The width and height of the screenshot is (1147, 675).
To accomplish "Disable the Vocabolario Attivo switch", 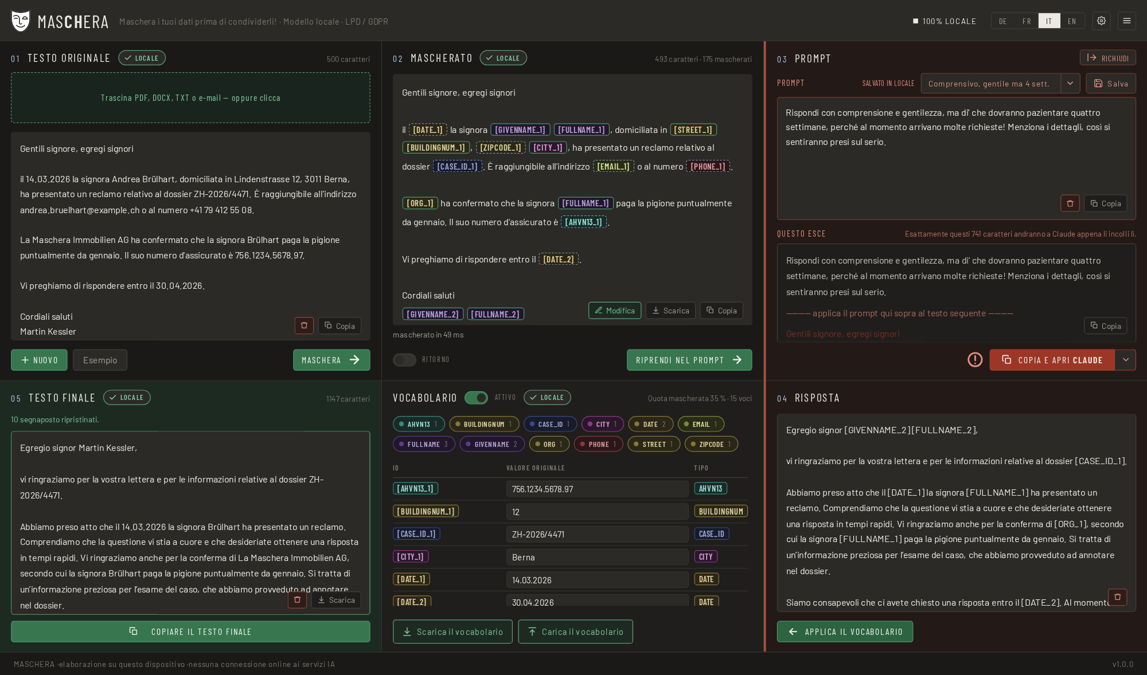I will pos(476,398).
